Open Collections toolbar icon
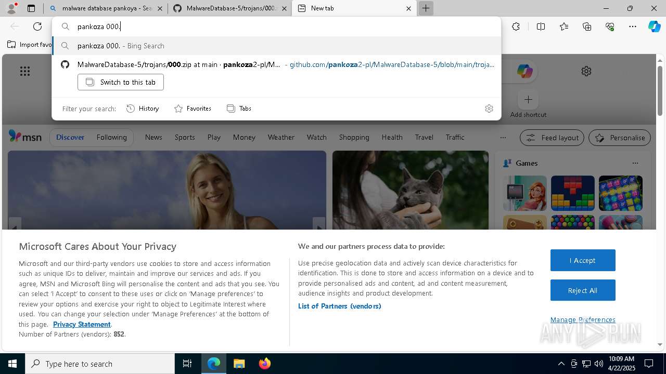This screenshot has height=374, width=666. 587,26
